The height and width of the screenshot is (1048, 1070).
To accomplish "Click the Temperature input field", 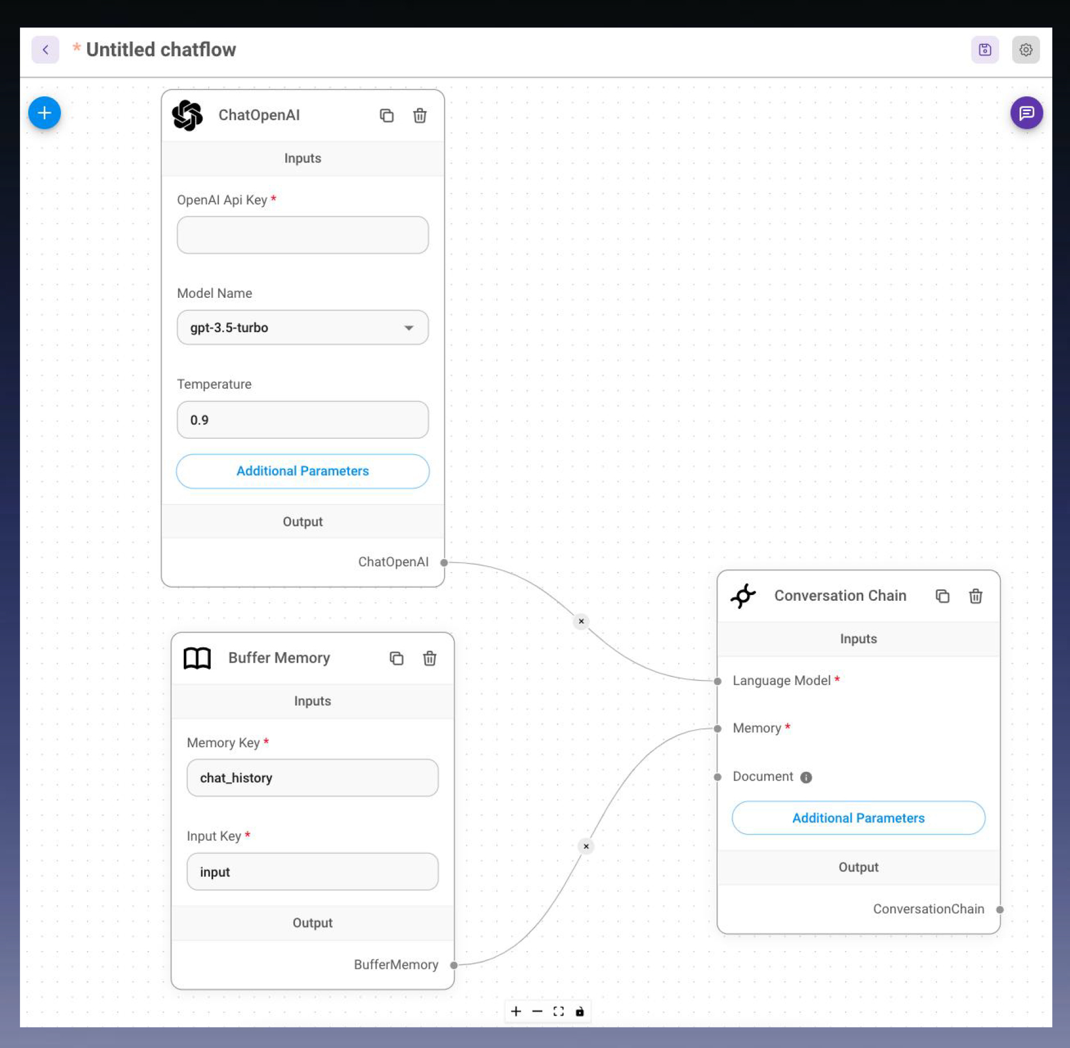I will 302,420.
